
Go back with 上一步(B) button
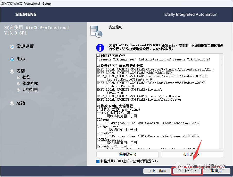(x=157, y=171)
